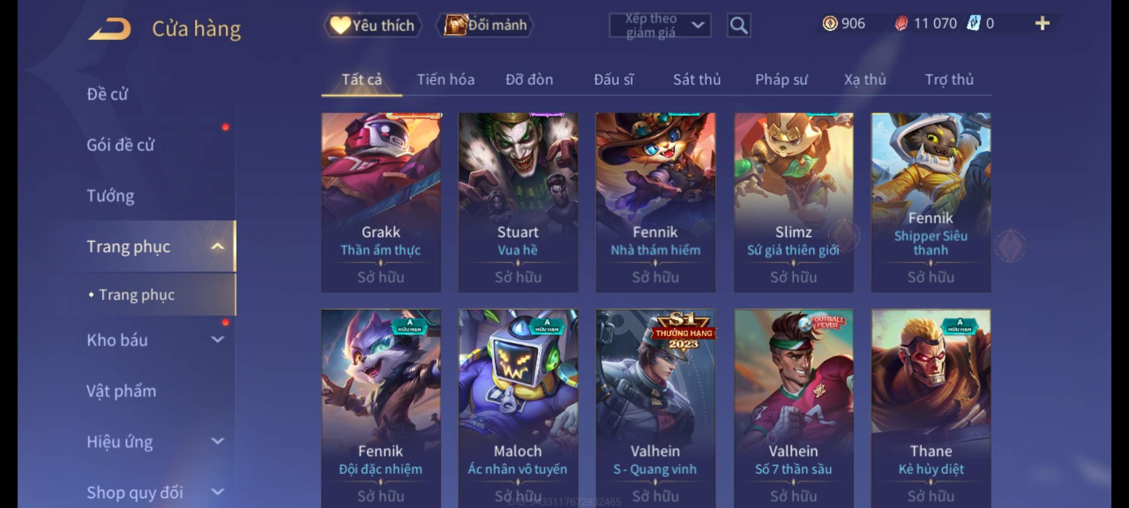The image size is (1129, 508).
Task: Open the search magnifier icon
Action: pos(739,25)
